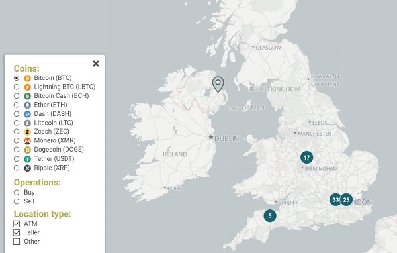
Task: Open the cluster marker showing 5
Action: point(270,215)
